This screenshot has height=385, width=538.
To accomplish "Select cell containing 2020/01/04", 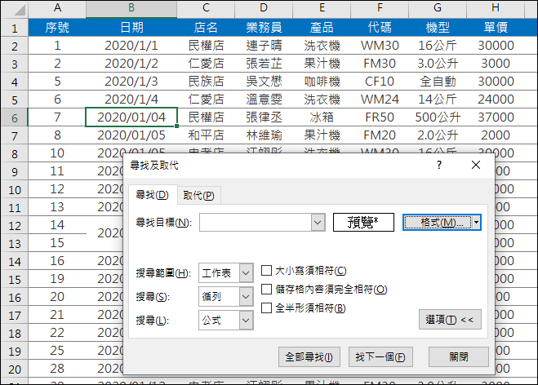I will (131, 117).
